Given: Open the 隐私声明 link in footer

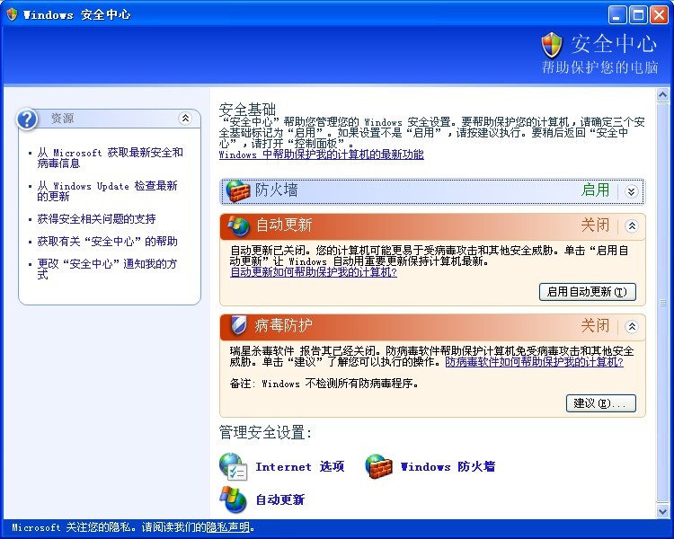Looking at the screenshot, I should [x=228, y=527].
